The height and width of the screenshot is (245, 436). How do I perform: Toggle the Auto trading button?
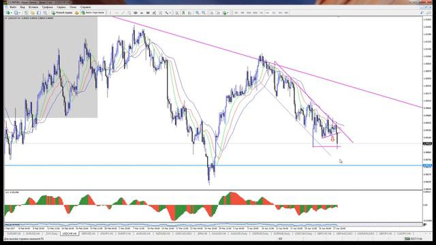pos(93,12)
